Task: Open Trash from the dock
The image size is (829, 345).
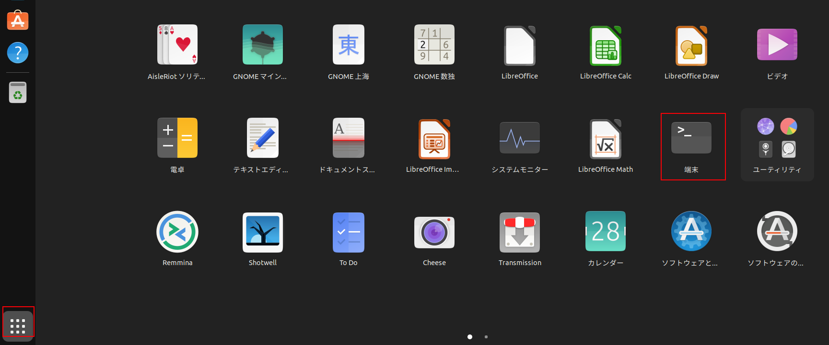Action: tap(18, 92)
